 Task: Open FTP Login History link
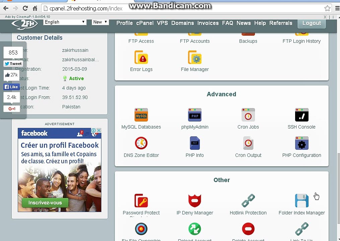pyautogui.click(x=301, y=41)
